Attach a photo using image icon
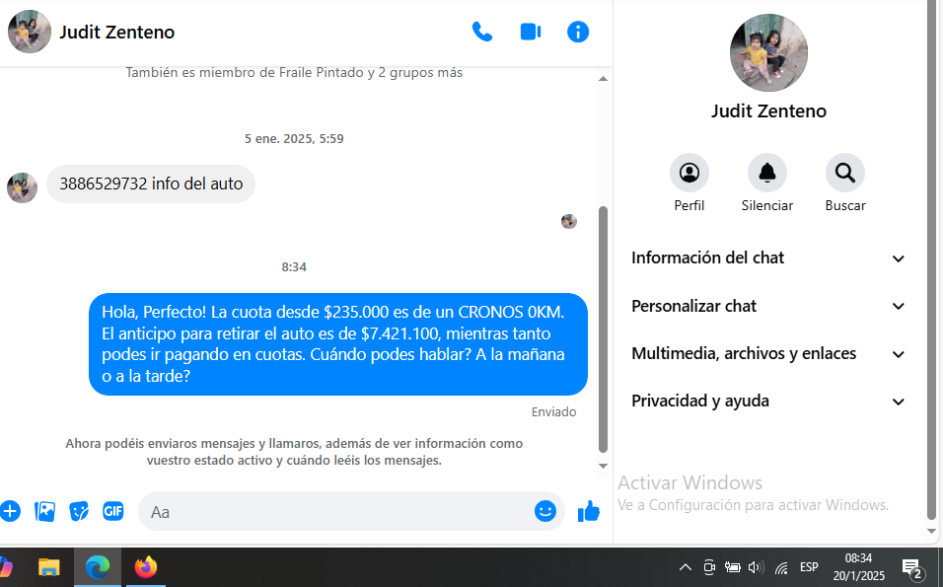 pos(44,511)
